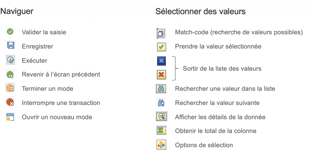Screen dimensions: 310x156
Task: Click the Ouvrir un nouveau mode icon
Action: coord(10,117)
